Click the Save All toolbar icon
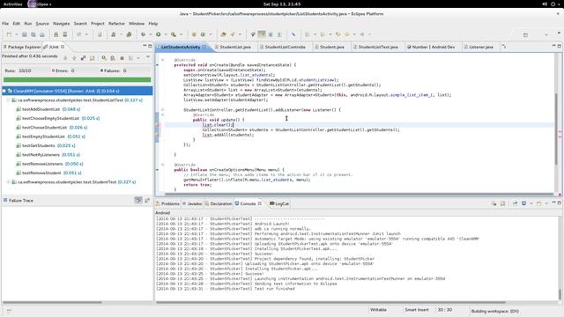 point(33,34)
